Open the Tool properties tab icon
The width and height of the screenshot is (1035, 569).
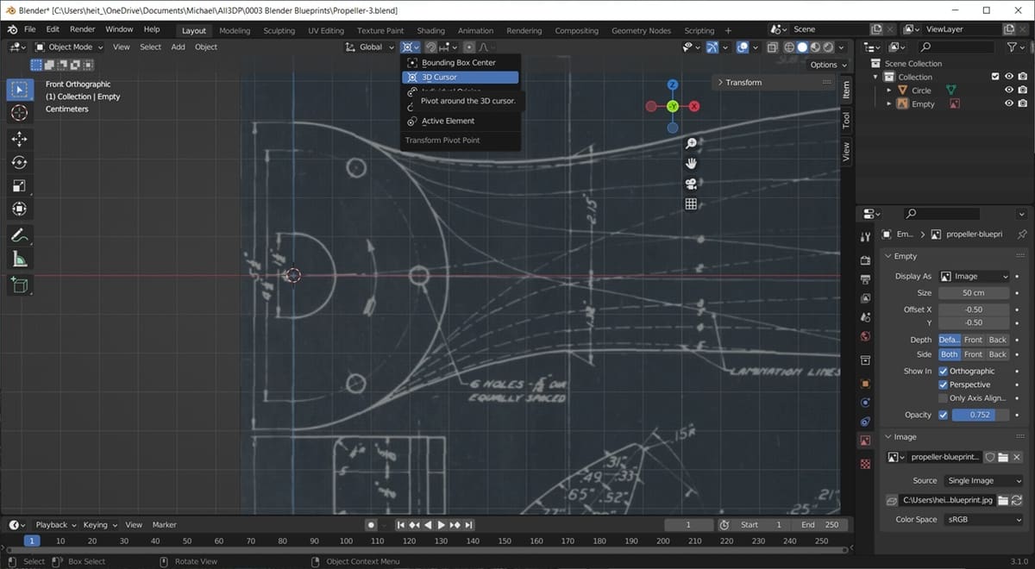pos(865,237)
